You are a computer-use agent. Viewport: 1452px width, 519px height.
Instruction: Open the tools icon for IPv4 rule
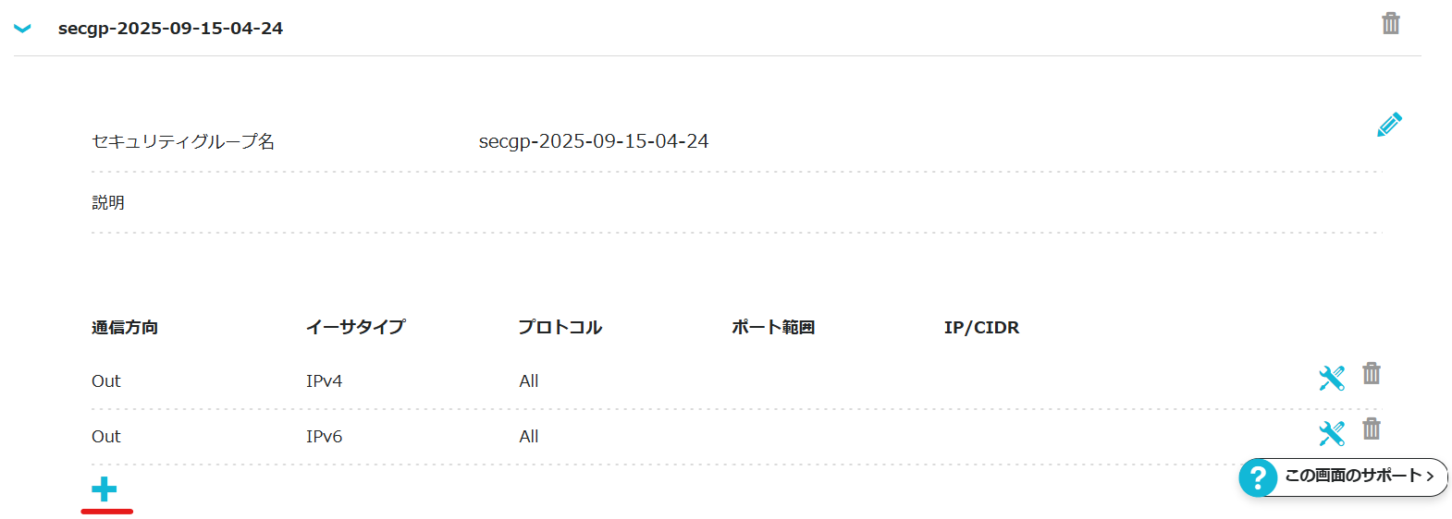pos(1331,378)
